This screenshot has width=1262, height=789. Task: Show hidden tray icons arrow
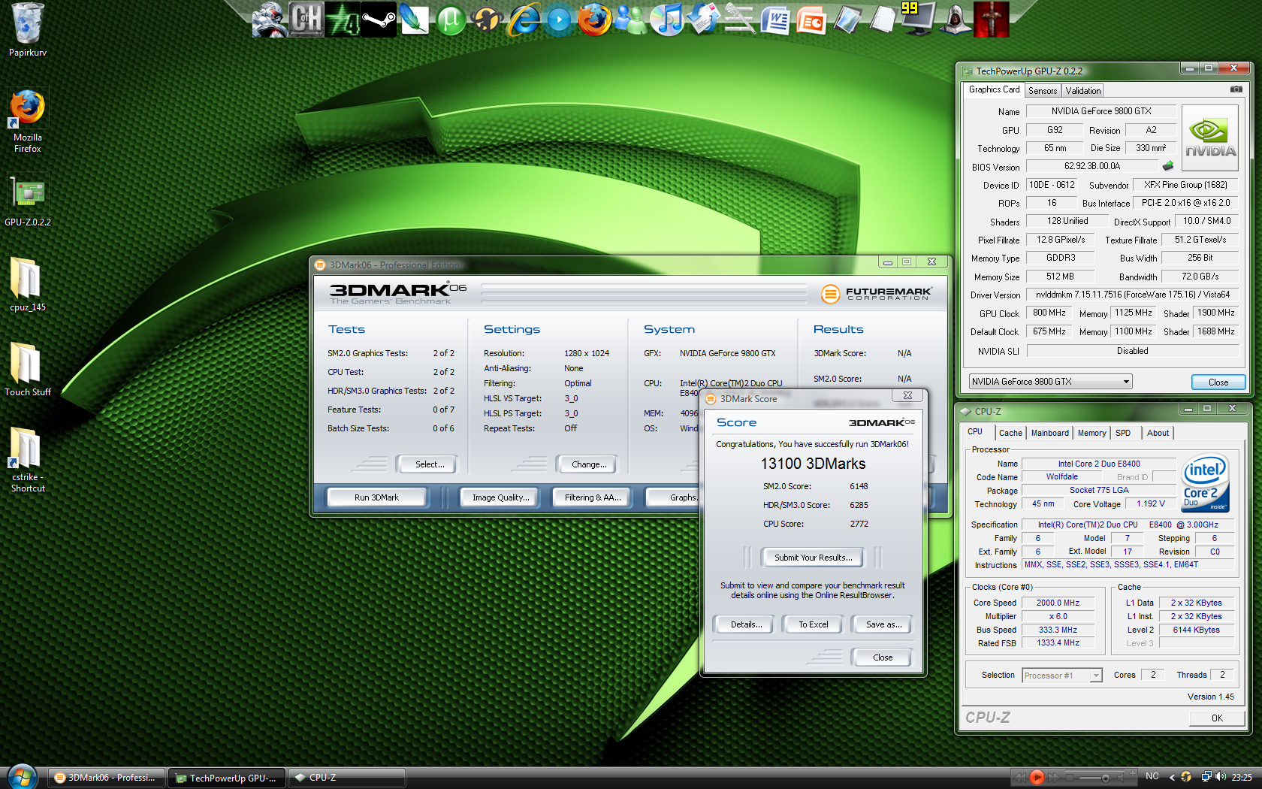1172,777
